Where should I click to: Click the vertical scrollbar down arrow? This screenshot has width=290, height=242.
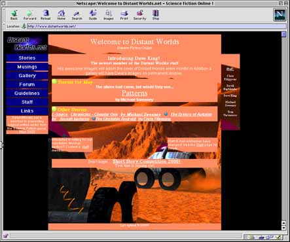(283, 228)
